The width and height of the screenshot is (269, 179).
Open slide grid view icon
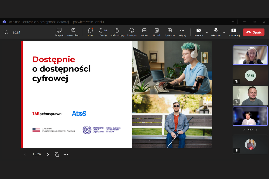[56, 154]
